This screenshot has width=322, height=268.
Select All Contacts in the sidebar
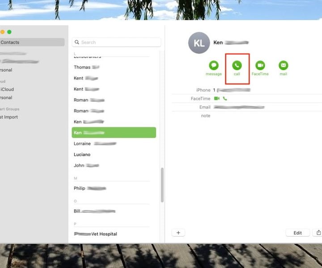pyautogui.click(x=31, y=42)
